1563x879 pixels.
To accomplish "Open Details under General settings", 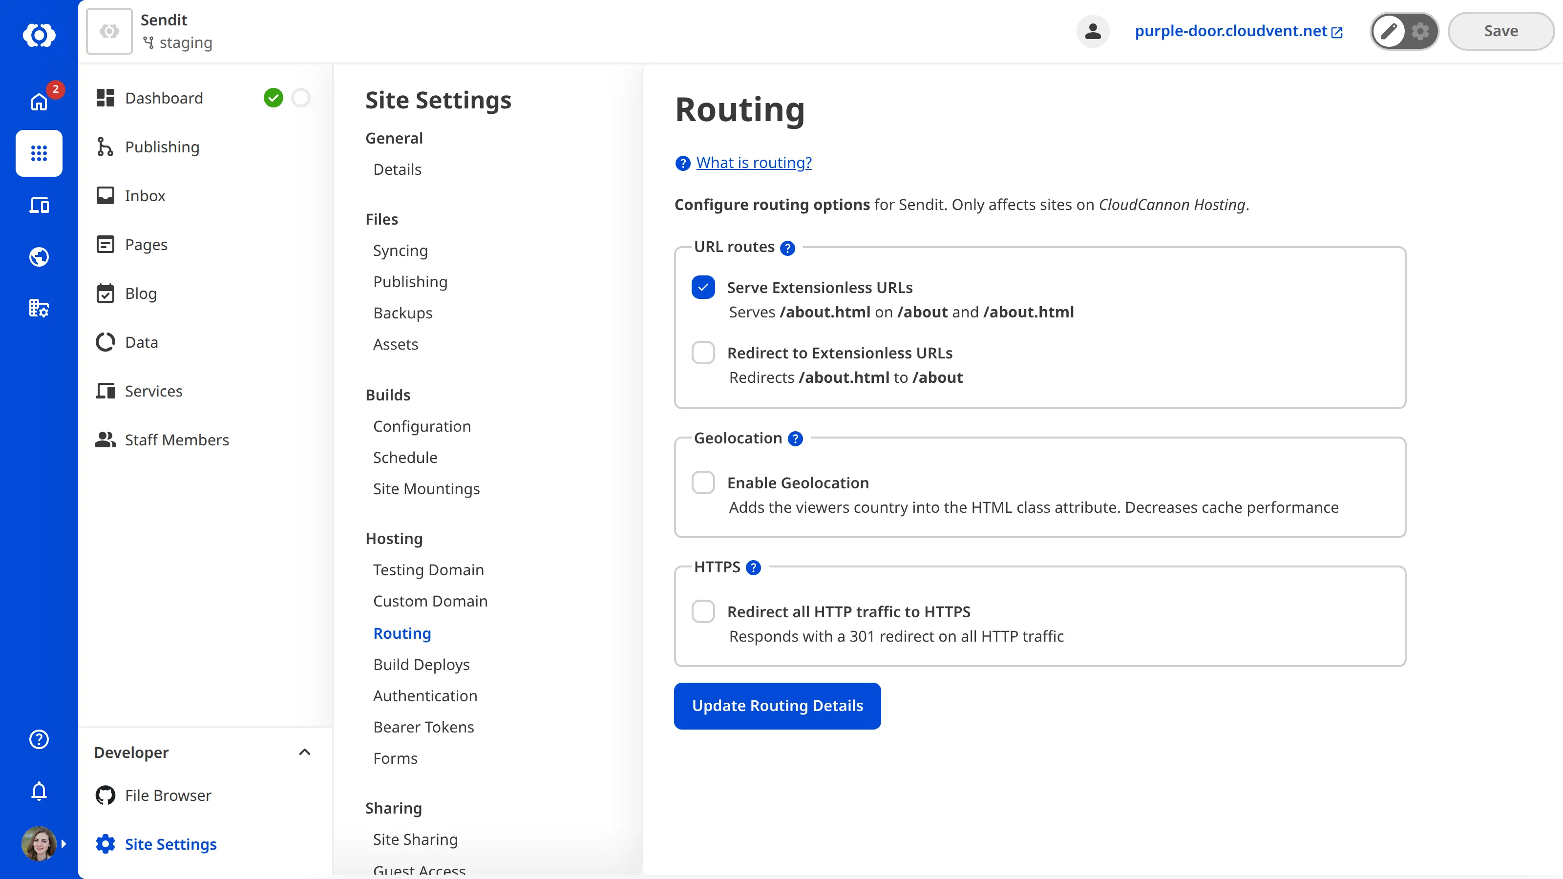I will point(397,169).
